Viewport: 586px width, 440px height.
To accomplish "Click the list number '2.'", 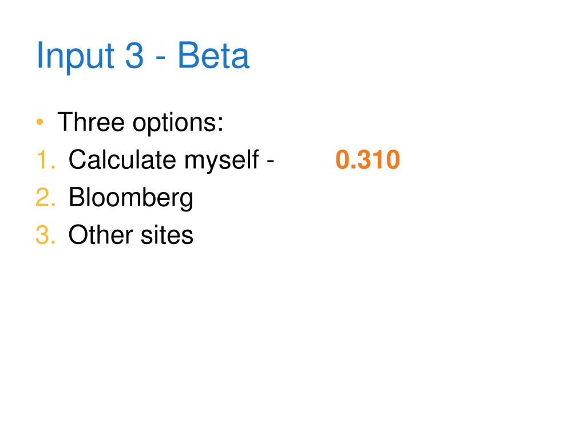I will point(46,197).
